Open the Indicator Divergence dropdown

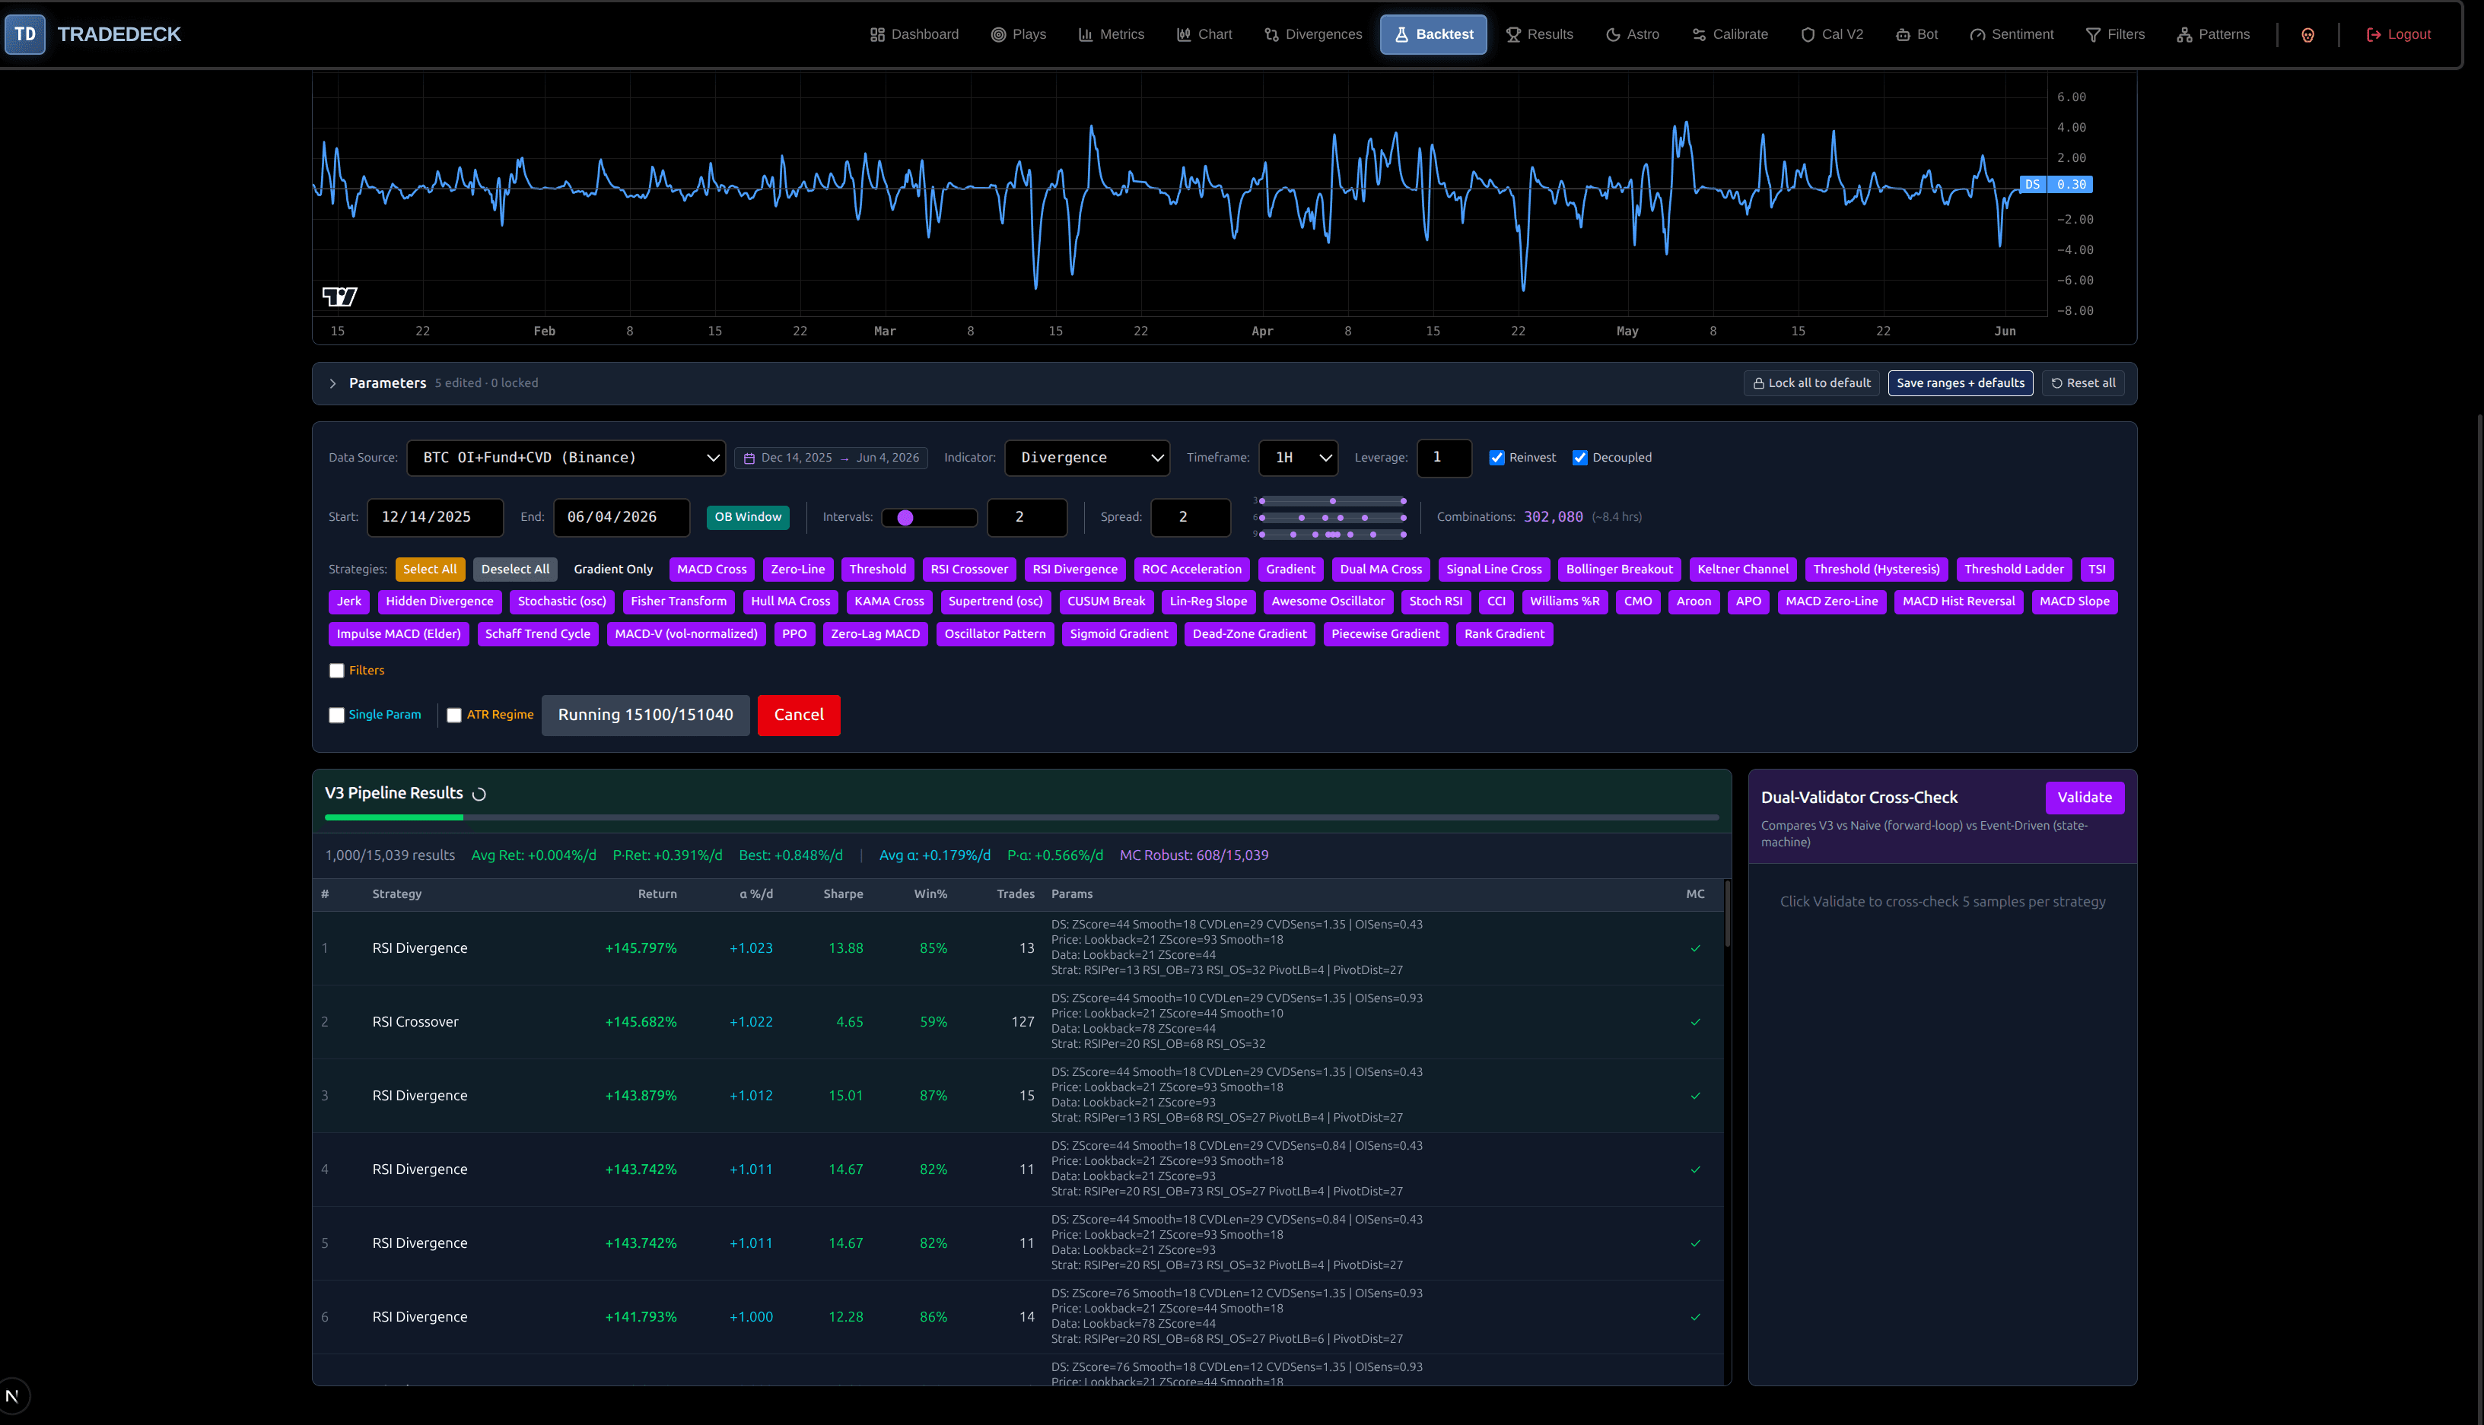[1087, 458]
